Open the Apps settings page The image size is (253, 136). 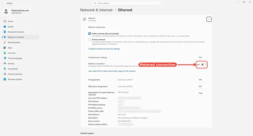(x=21, y=48)
